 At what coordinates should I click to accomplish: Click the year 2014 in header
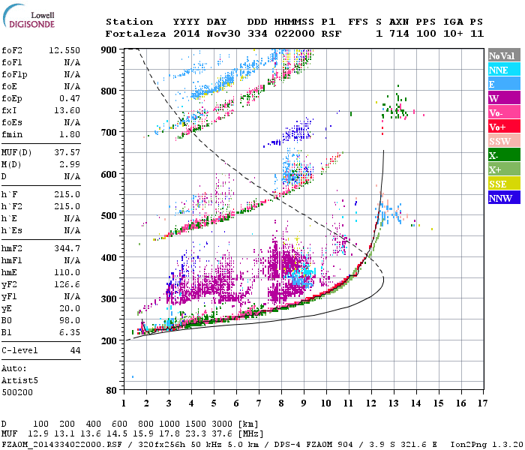[x=187, y=34]
